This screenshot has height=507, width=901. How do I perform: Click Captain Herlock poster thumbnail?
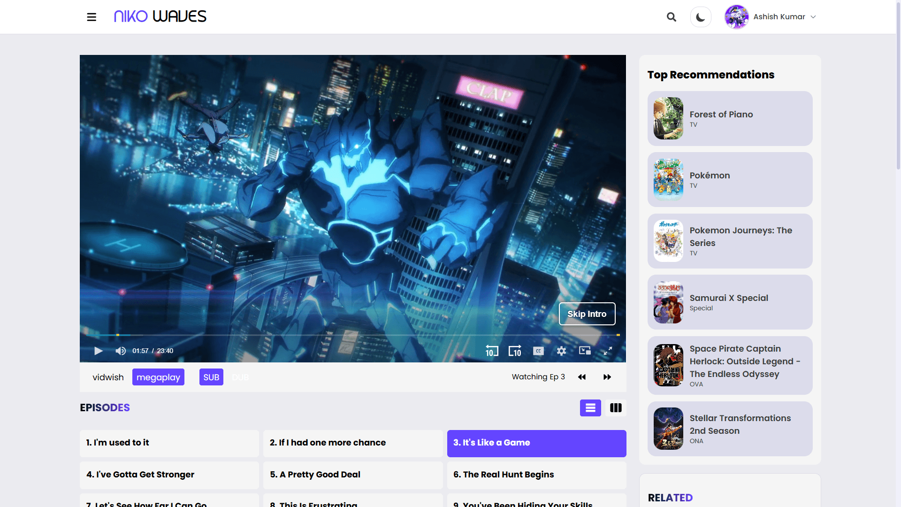coord(668,365)
